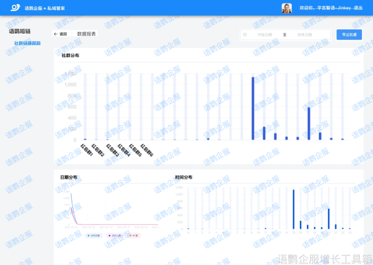Click the calendar icon in the date range picker
Screen dimensions: 373x265
tap(245, 35)
